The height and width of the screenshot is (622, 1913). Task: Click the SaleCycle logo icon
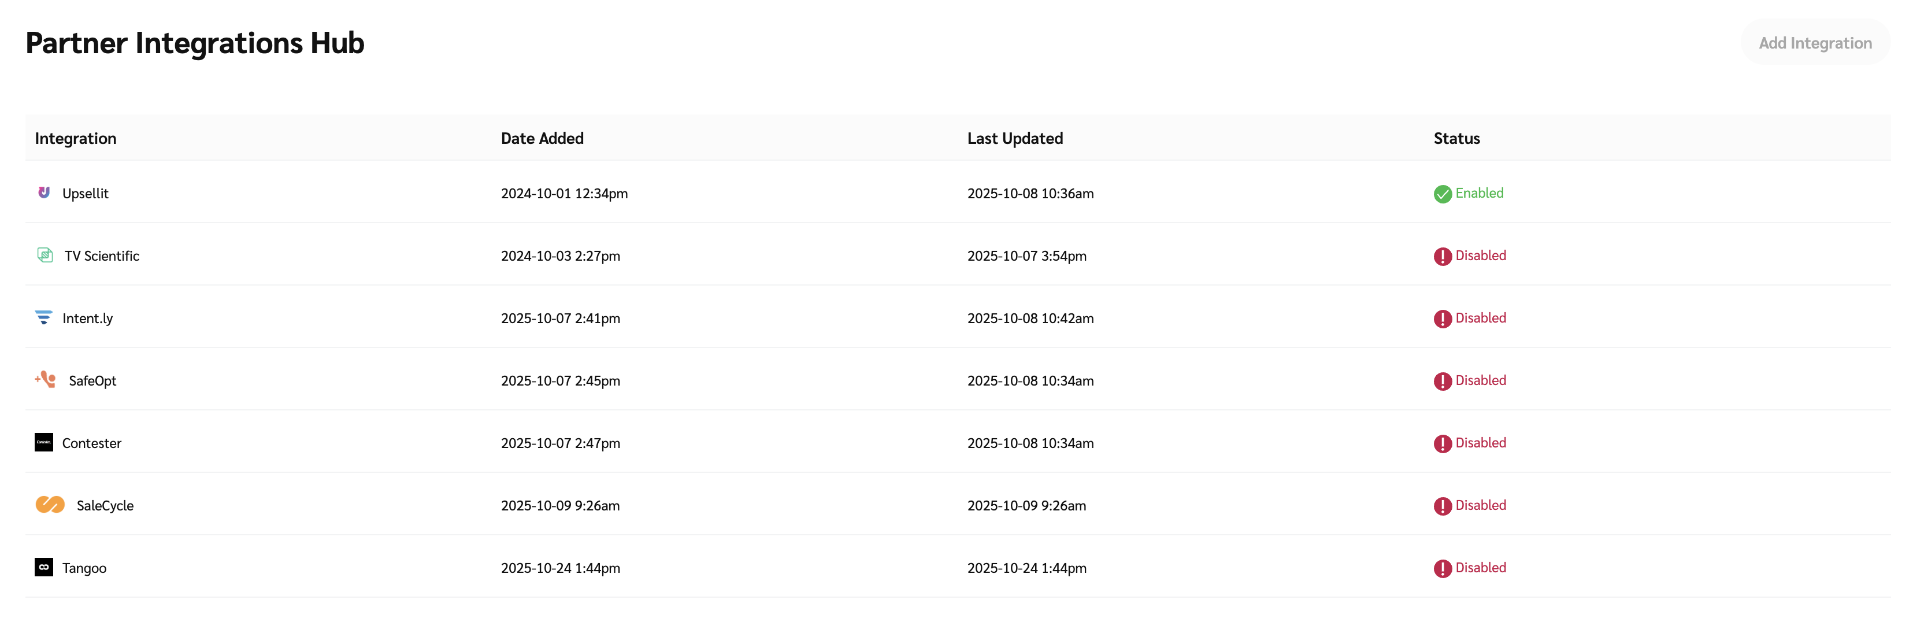50,505
